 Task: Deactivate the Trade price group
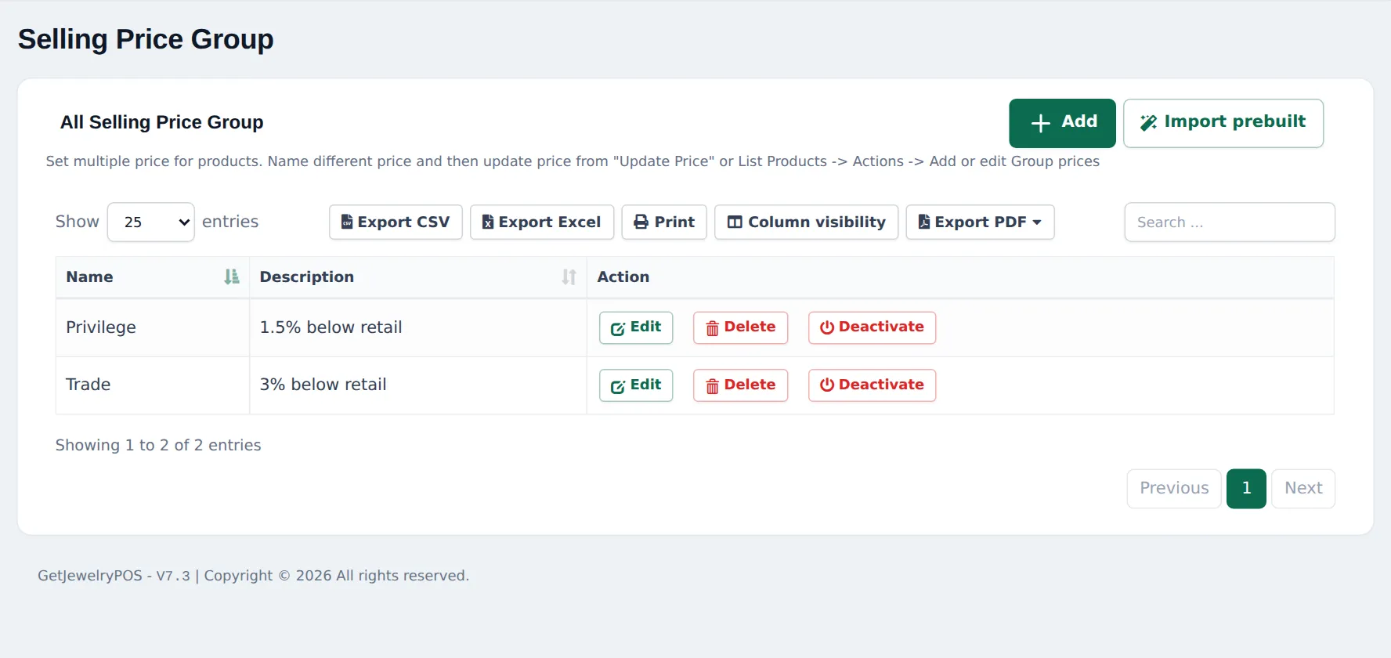873,385
